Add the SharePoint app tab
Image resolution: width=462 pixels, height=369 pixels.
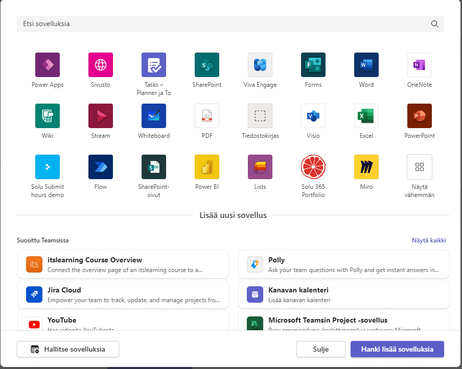coord(207,65)
